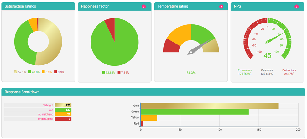
Task: Click the Yellow axis label in bar chart
Action: pos(135,118)
